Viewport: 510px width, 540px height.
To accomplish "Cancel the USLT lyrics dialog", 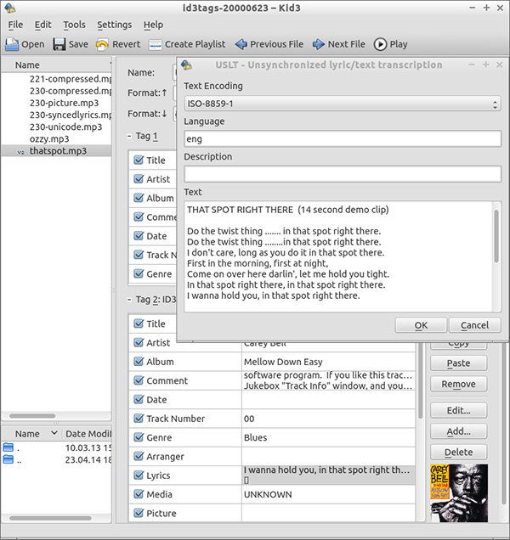I will point(474,325).
